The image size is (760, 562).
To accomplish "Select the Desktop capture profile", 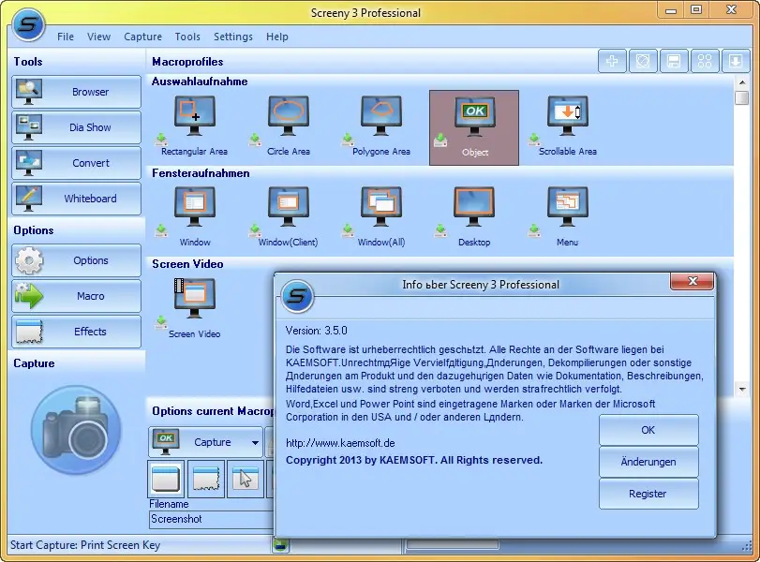I will tap(474, 216).
